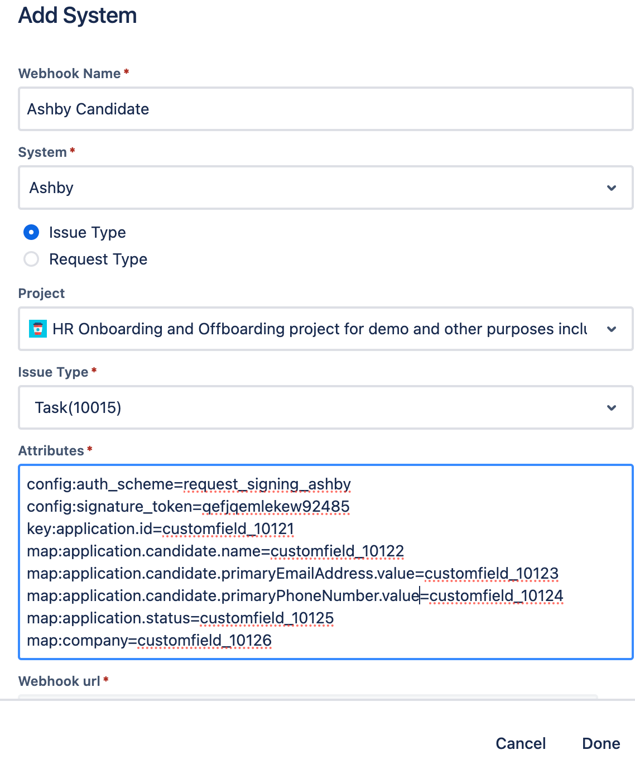The image size is (635, 769).
Task: Click the underlined request_signing_ashby value
Action: (x=267, y=484)
